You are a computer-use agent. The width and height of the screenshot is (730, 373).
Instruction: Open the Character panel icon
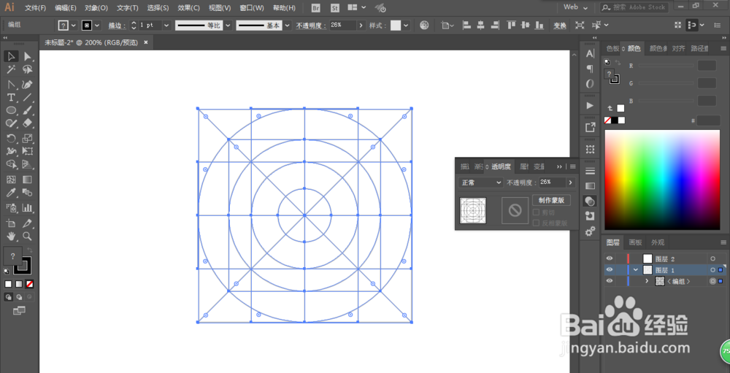coord(590,53)
